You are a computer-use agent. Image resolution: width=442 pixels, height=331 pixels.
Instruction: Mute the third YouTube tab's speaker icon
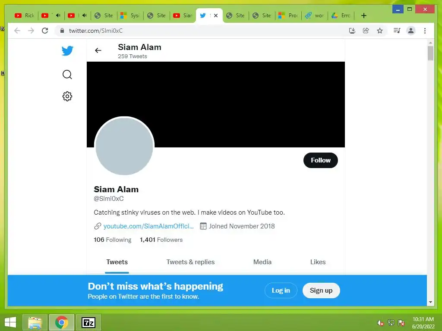click(x=84, y=15)
